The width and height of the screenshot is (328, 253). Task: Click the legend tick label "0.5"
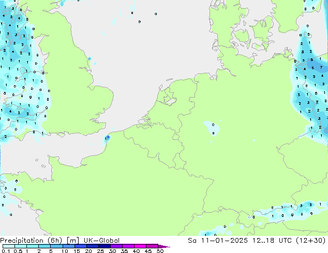[x=18, y=251]
